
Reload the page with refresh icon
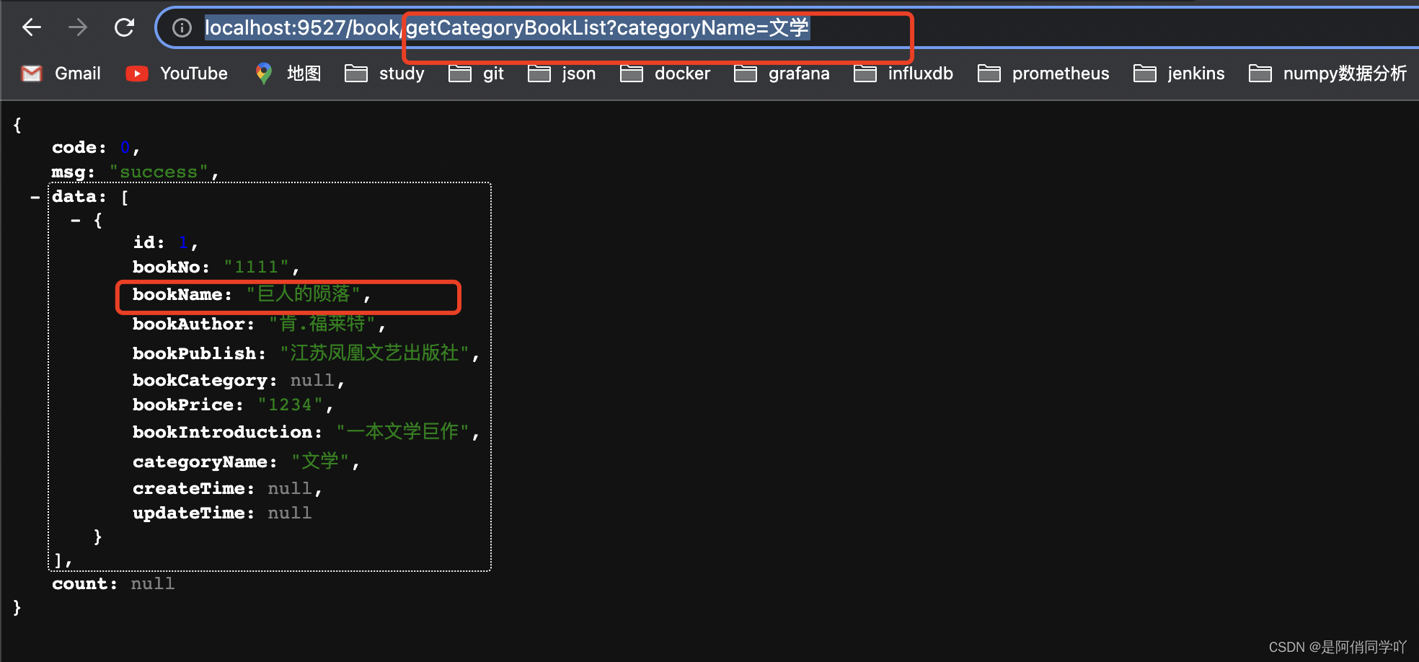124,27
